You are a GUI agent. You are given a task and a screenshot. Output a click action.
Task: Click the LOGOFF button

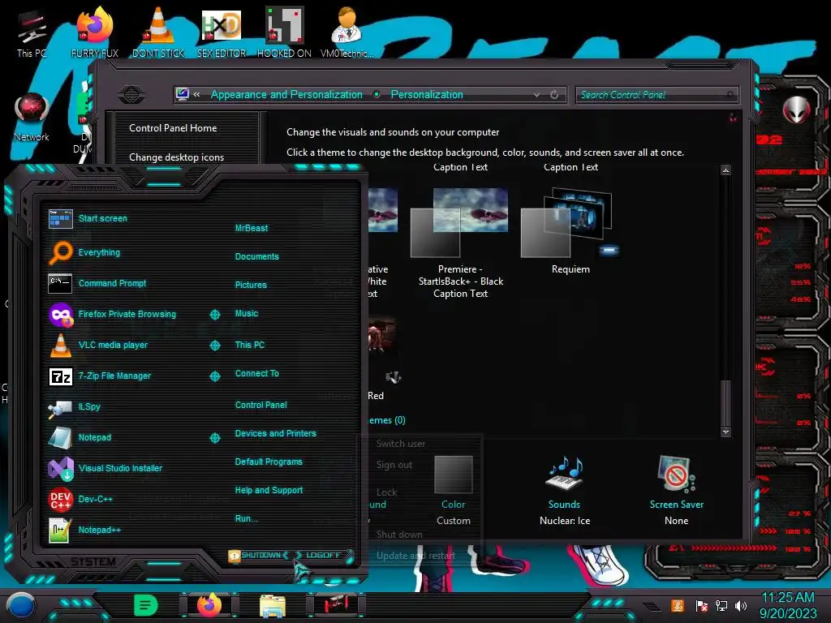click(x=323, y=555)
